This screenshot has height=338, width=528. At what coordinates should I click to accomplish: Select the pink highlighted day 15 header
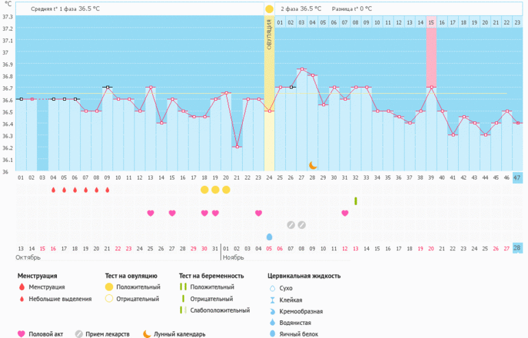pyautogui.click(x=431, y=23)
